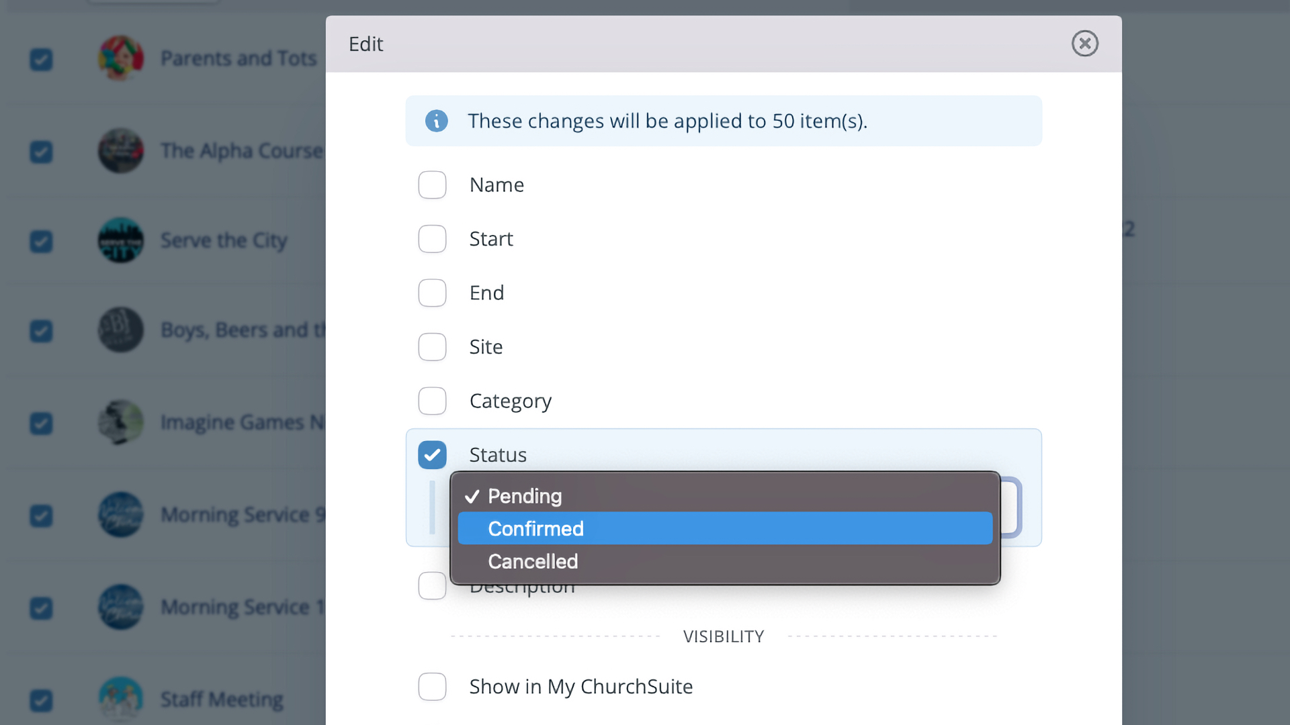
Task: Open the Morning Service 9 event link
Action: 243,515
